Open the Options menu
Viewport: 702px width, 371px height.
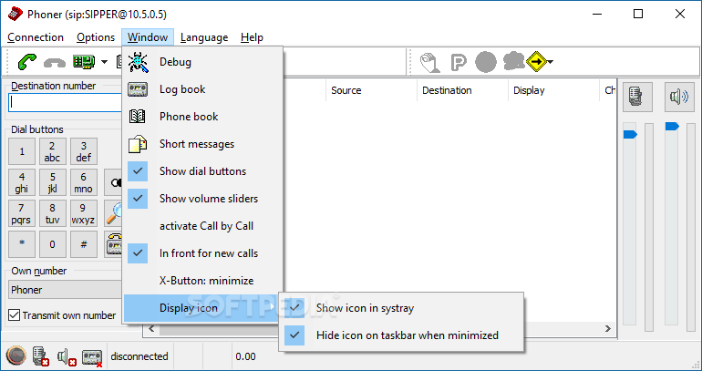[96, 37]
